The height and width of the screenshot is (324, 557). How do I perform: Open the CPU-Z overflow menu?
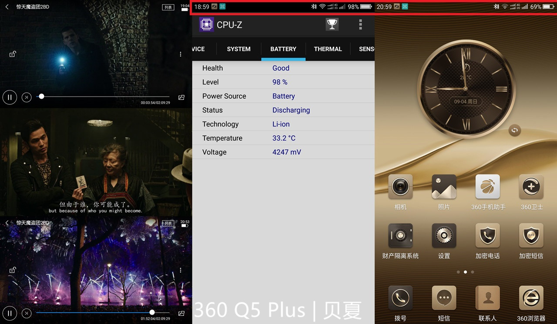pyautogui.click(x=360, y=24)
